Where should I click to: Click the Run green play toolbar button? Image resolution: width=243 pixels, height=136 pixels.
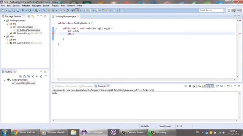click(x=30, y=10)
